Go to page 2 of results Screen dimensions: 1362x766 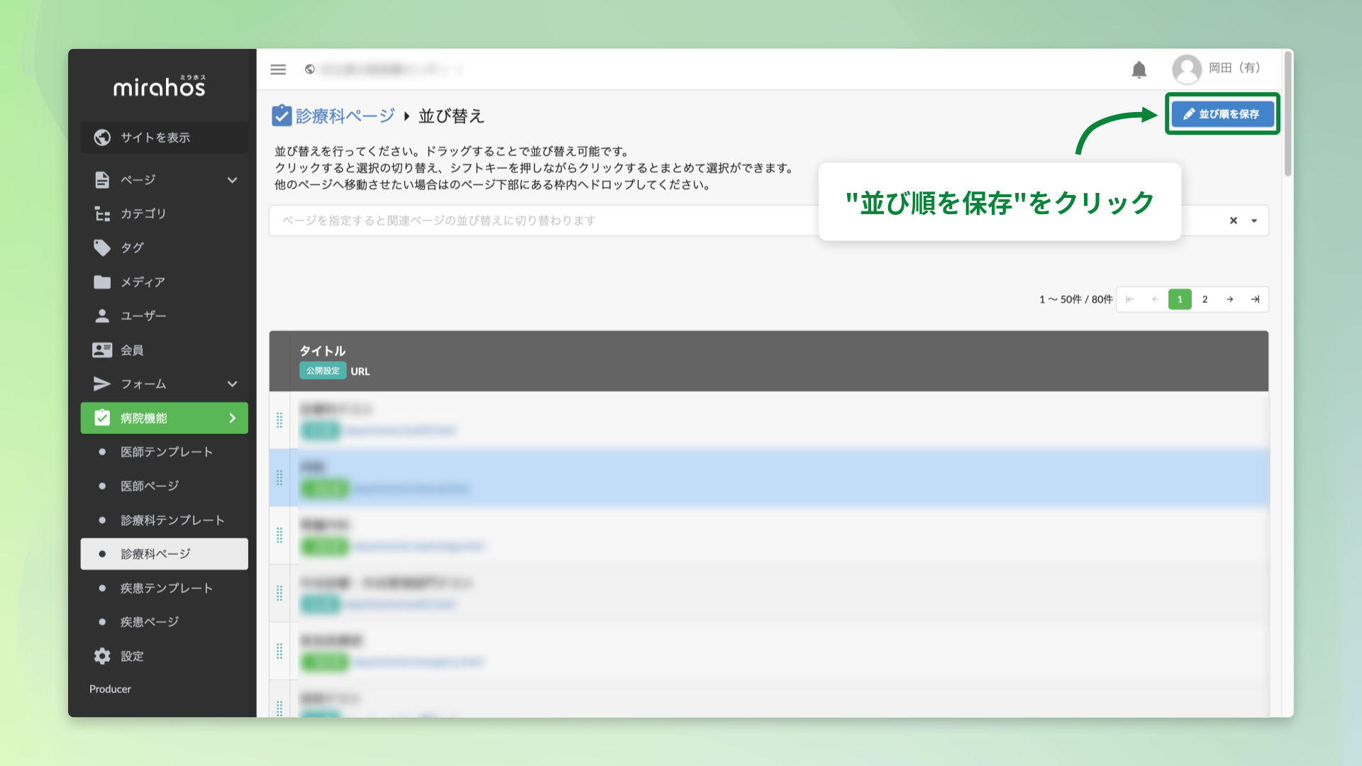click(1205, 299)
